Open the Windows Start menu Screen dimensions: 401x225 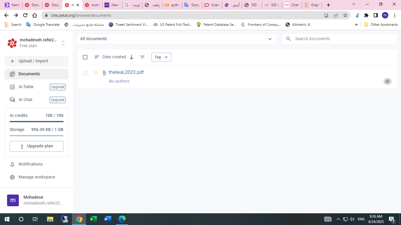[x=7, y=219]
